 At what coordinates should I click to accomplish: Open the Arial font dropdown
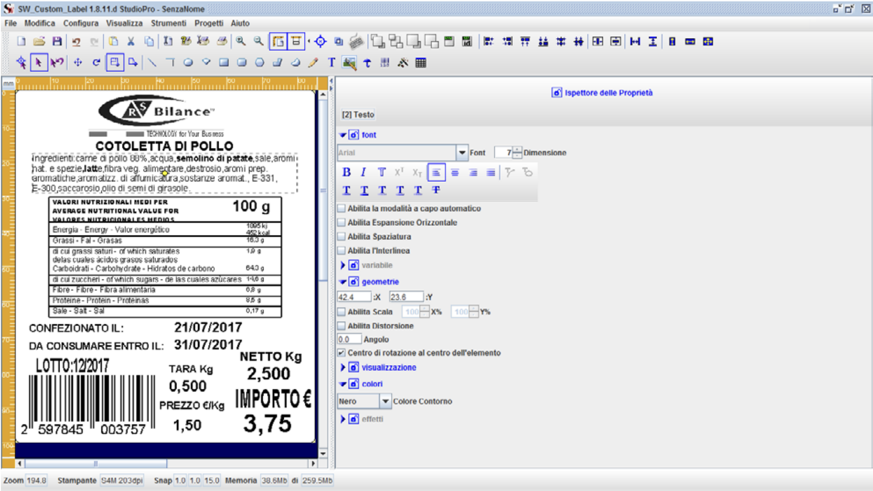coord(462,153)
